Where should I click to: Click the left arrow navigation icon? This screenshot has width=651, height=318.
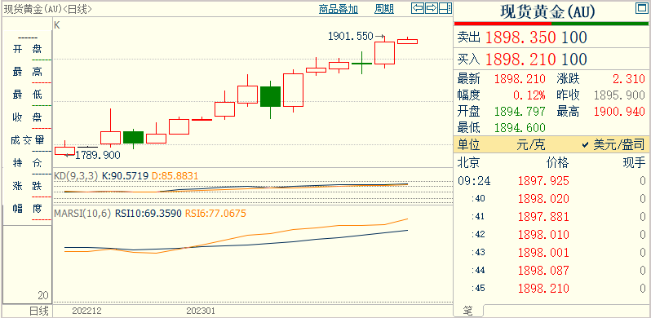(418, 8)
